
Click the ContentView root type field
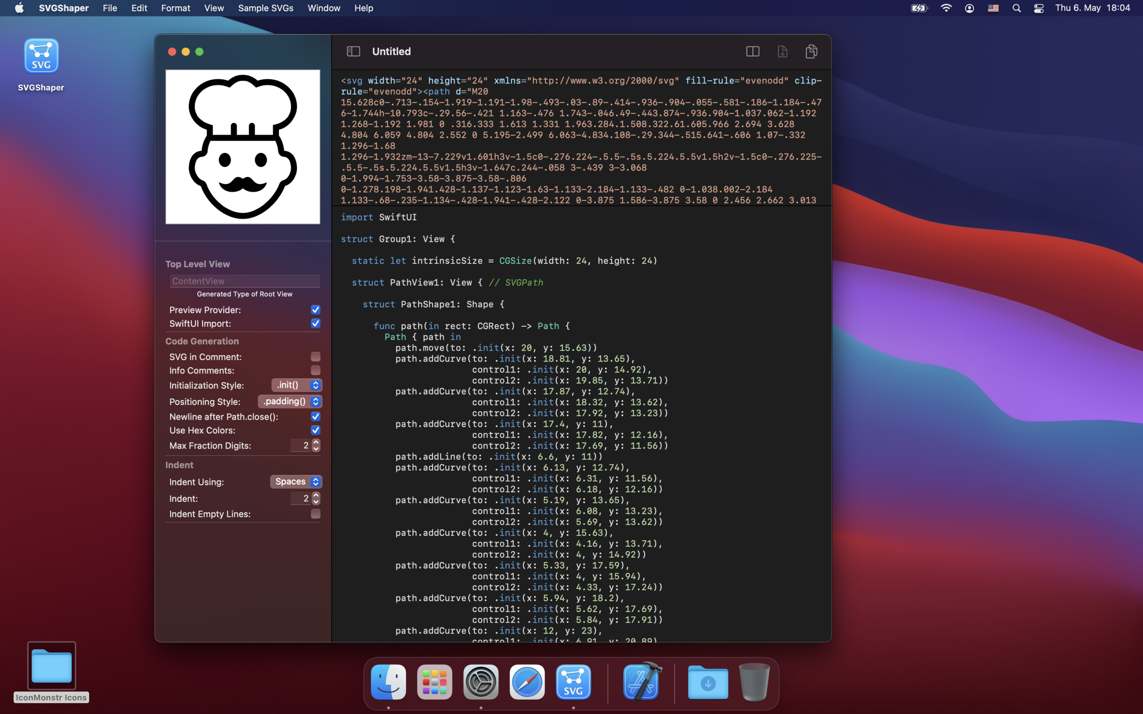click(x=245, y=281)
